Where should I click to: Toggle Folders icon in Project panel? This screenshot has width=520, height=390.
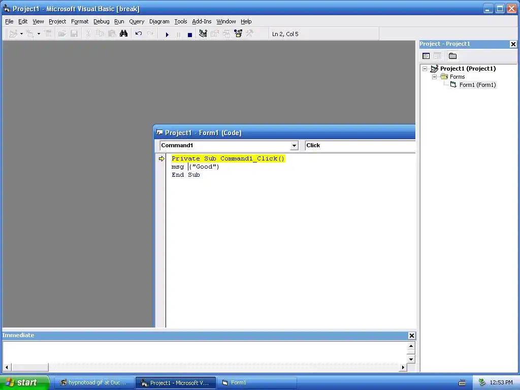click(452, 56)
